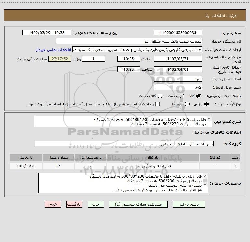Click the response deadline time field 10:35
The image size is (250, 242).
(129, 59)
